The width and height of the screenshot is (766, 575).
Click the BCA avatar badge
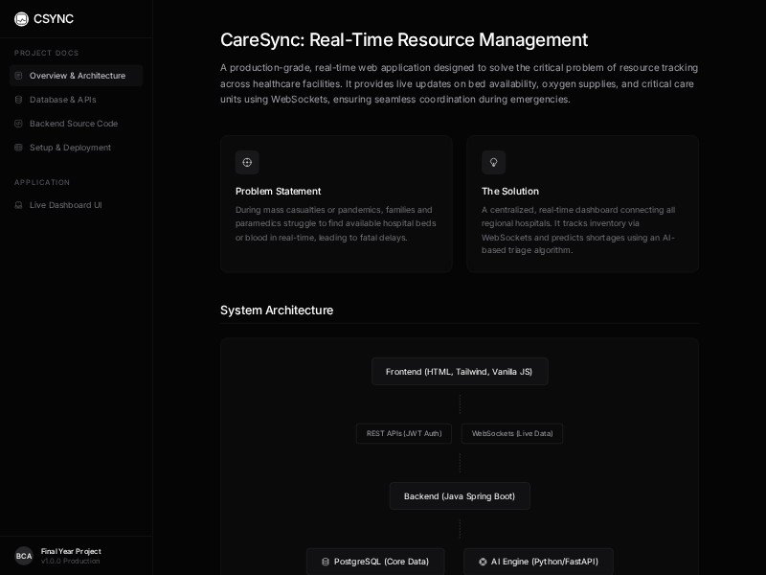(24, 556)
